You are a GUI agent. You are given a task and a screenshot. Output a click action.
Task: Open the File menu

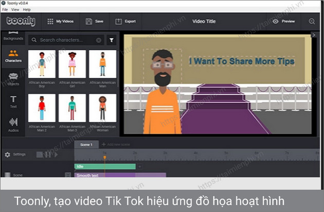pyautogui.click(x=5, y=10)
